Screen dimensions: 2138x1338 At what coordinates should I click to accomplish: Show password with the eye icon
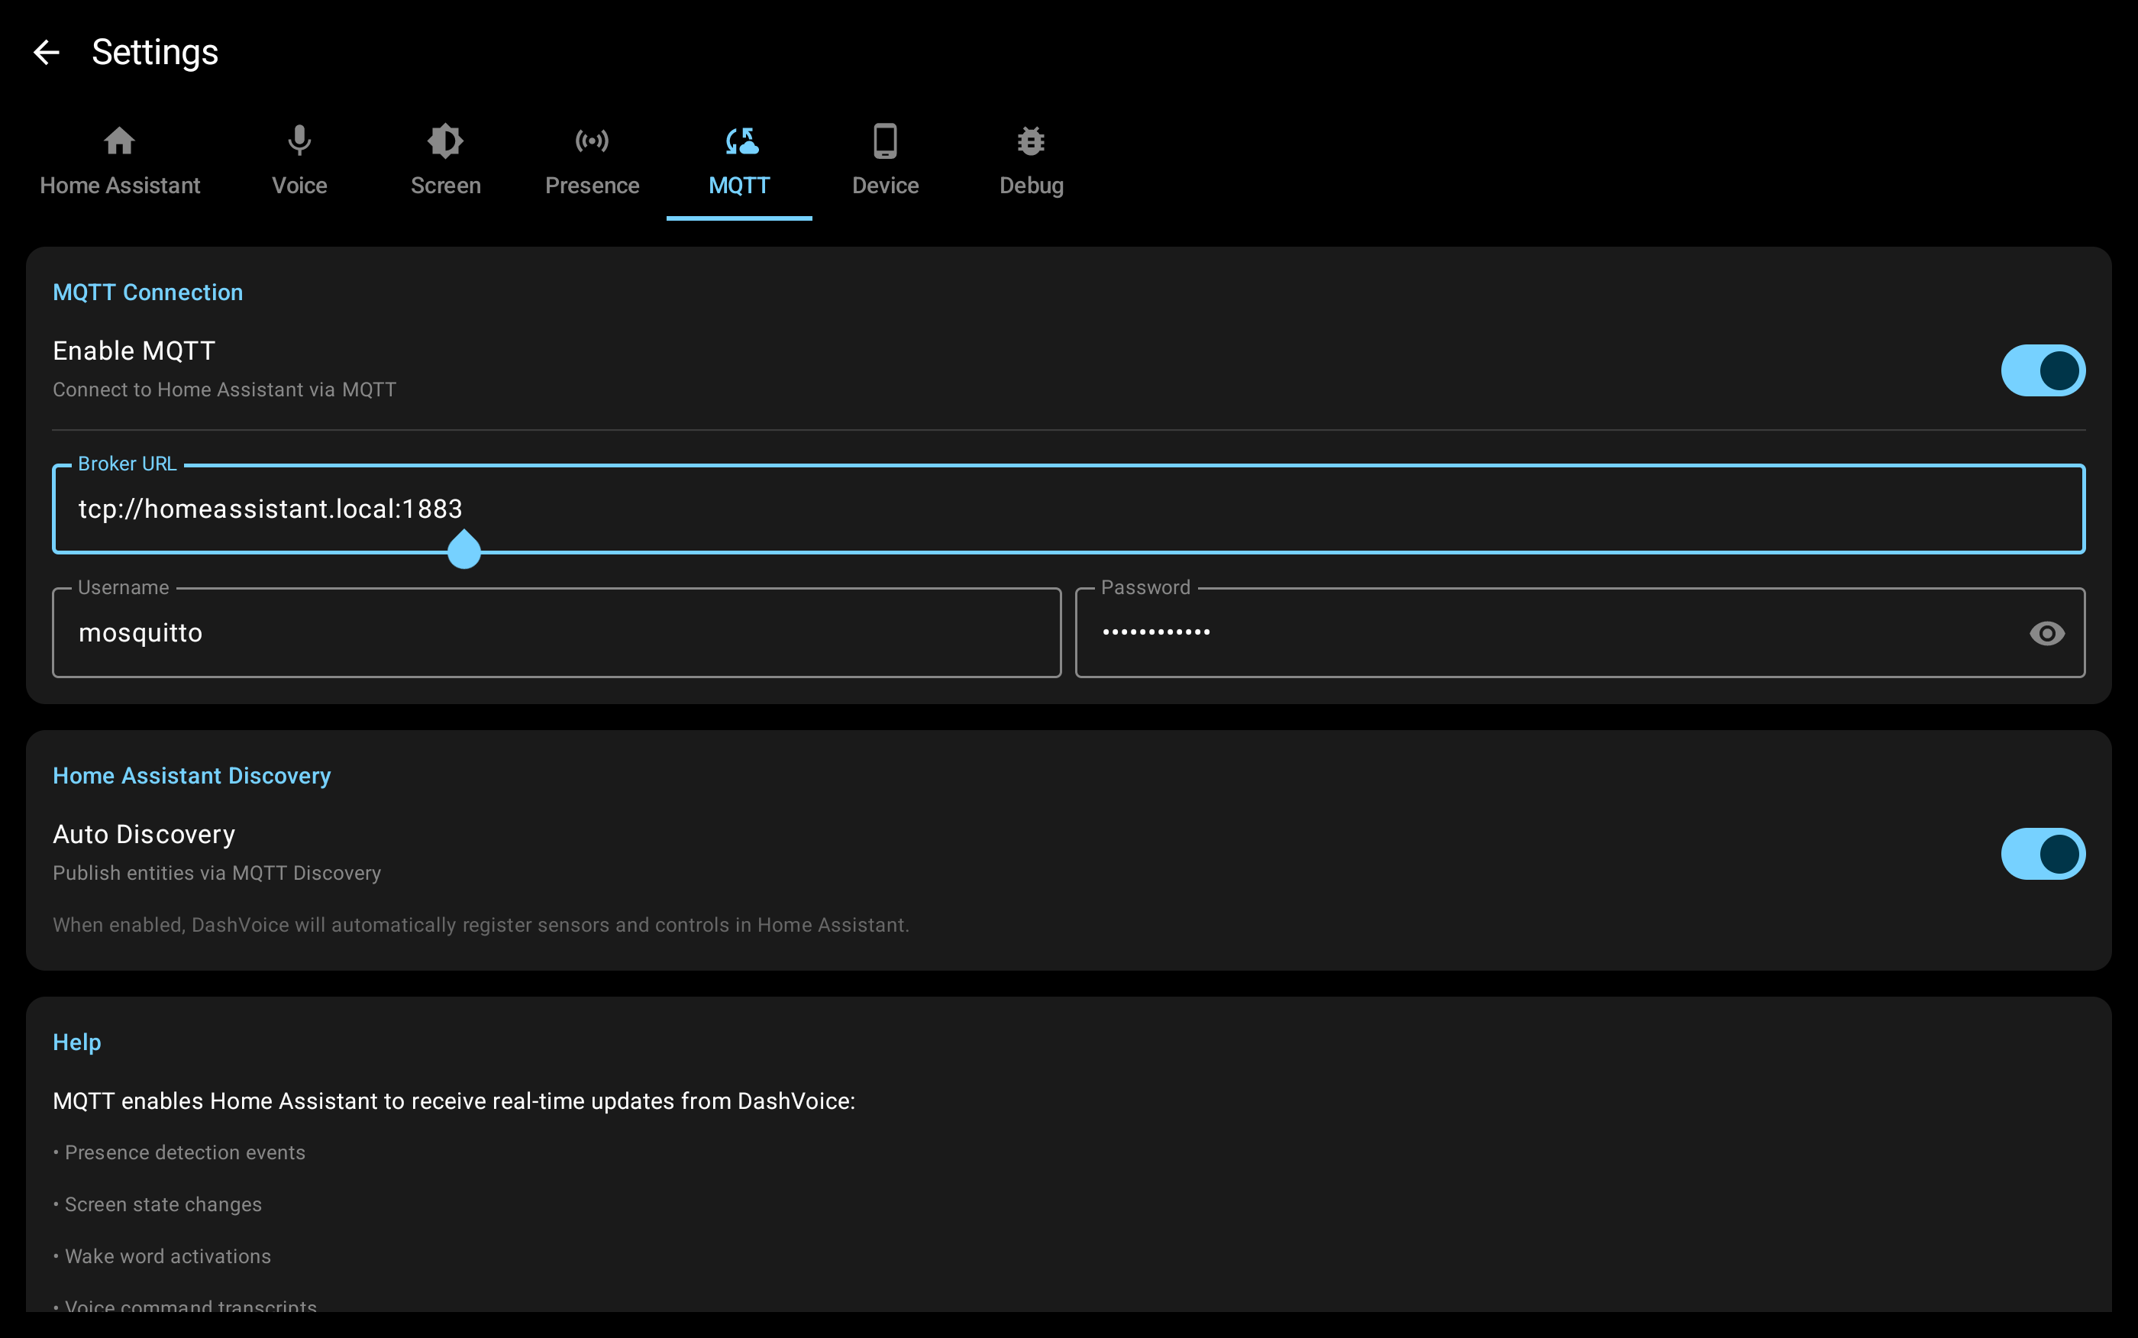[2046, 634]
